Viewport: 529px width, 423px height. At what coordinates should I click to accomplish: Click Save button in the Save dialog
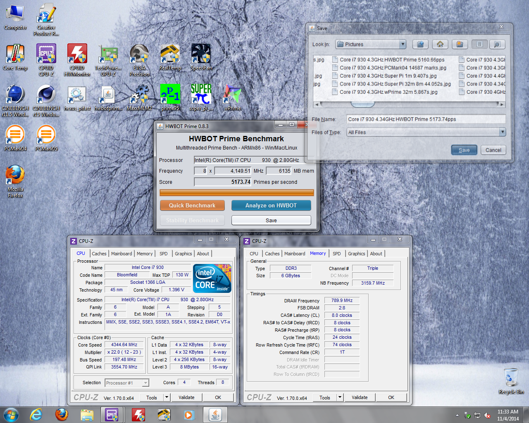click(x=464, y=150)
